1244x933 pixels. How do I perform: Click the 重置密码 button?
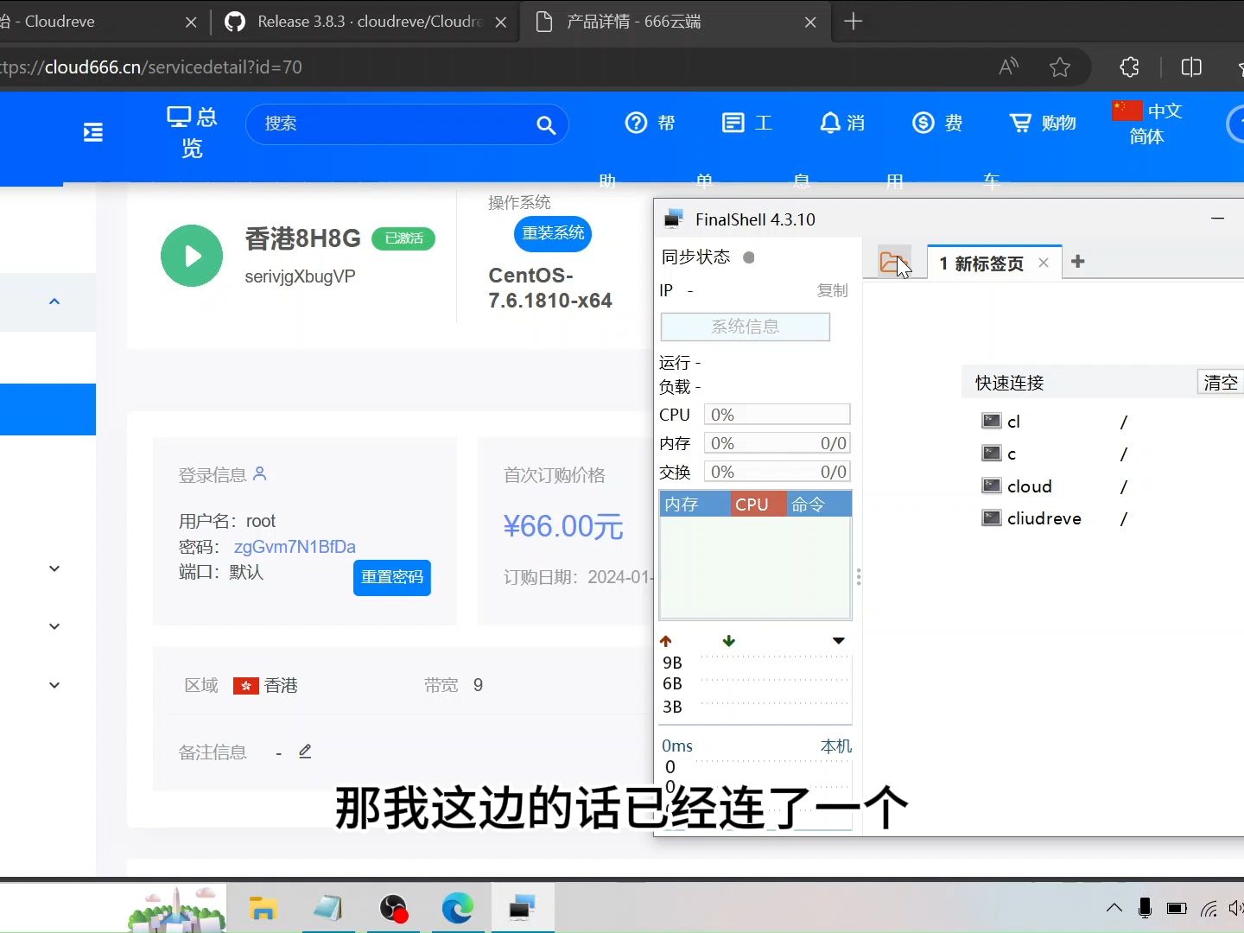click(392, 577)
